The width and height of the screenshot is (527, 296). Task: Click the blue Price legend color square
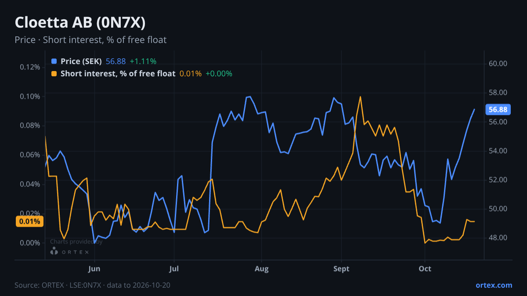pos(54,61)
